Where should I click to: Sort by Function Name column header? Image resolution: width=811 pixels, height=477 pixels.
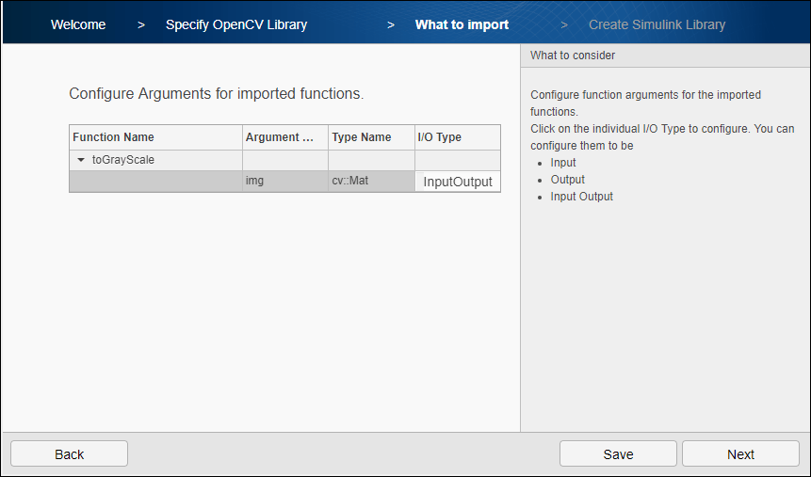click(x=155, y=137)
